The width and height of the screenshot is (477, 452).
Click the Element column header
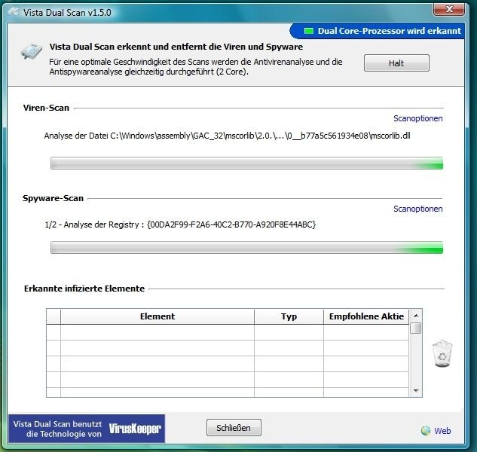click(157, 316)
